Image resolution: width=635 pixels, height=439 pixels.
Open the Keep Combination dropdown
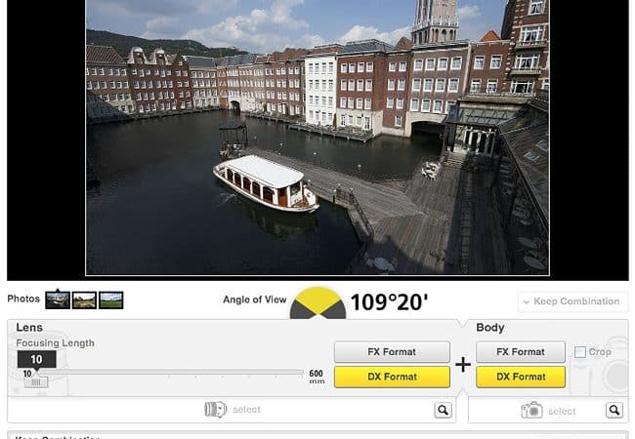(x=572, y=301)
